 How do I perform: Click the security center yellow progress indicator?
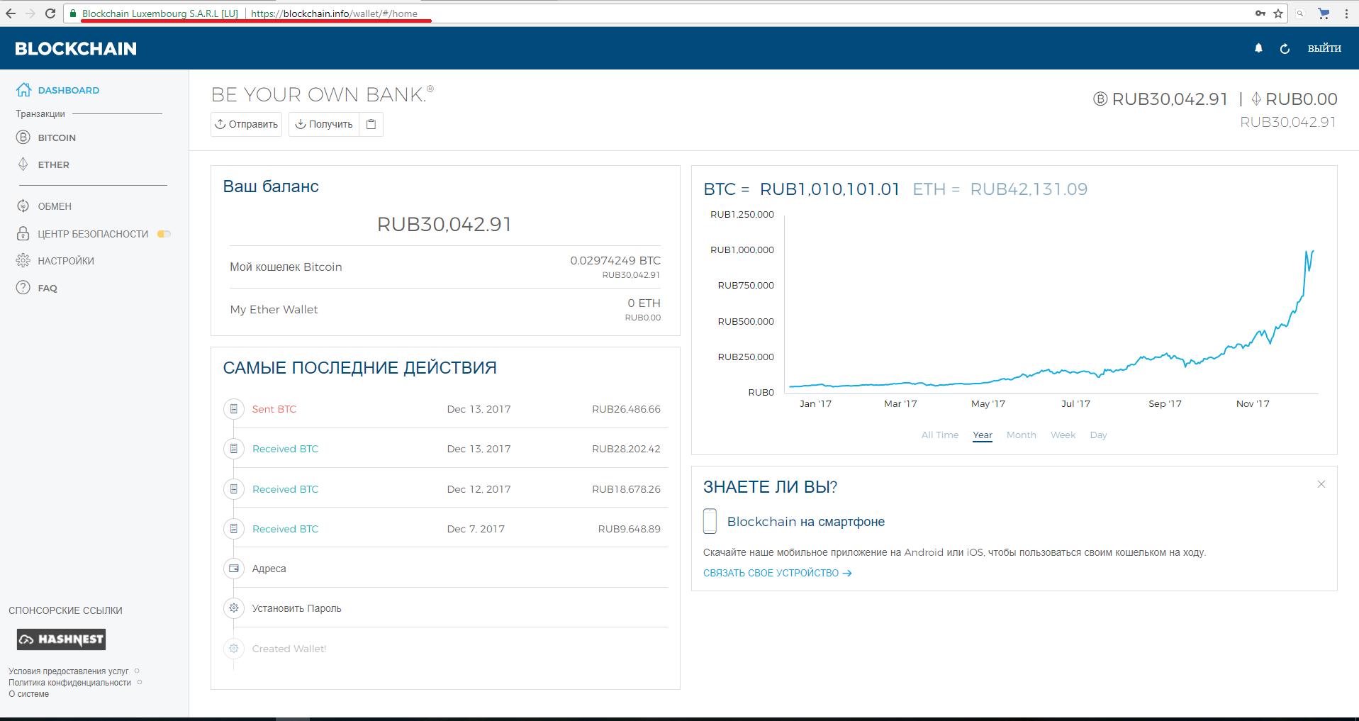pyautogui.click(x=164, y=234)
